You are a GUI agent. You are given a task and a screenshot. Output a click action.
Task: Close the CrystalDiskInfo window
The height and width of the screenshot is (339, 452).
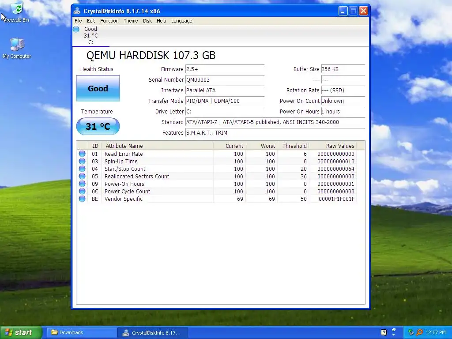coord(363,11)
